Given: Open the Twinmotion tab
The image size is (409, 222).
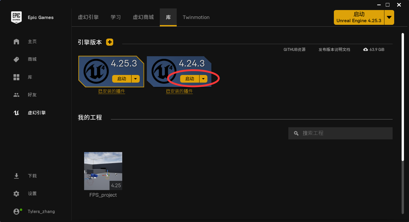Looking at the screenshot, I should pyautogui.click(x=196, y=17).
